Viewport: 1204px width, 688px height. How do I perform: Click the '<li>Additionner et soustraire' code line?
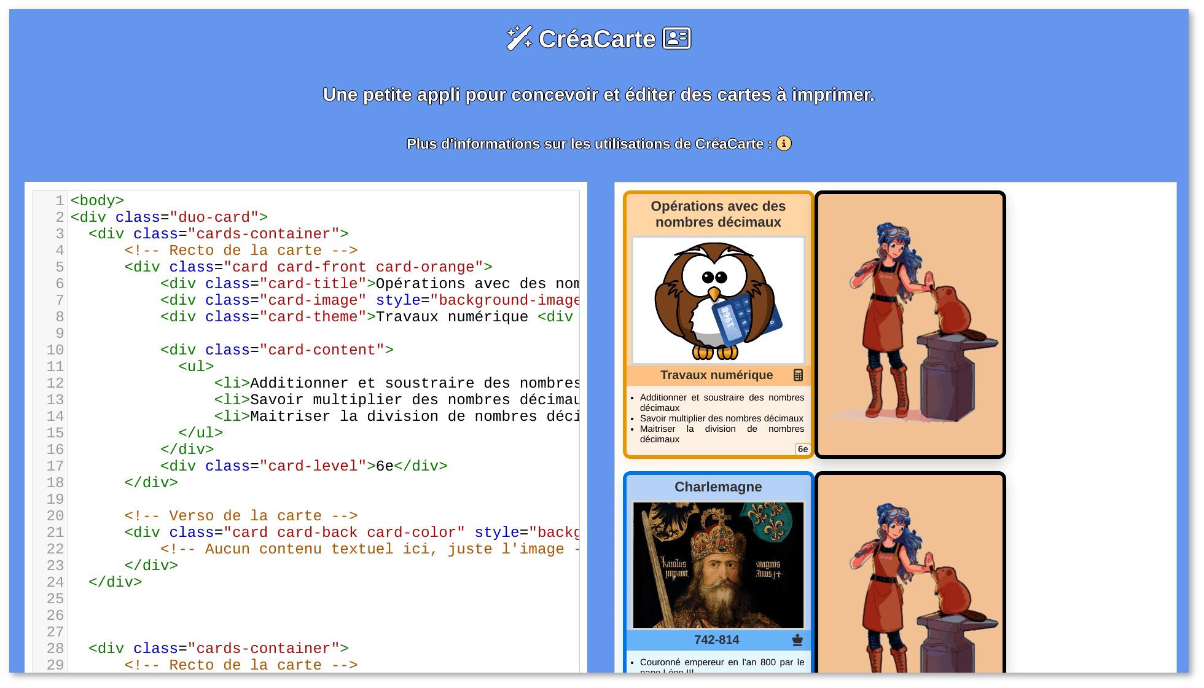397,383
